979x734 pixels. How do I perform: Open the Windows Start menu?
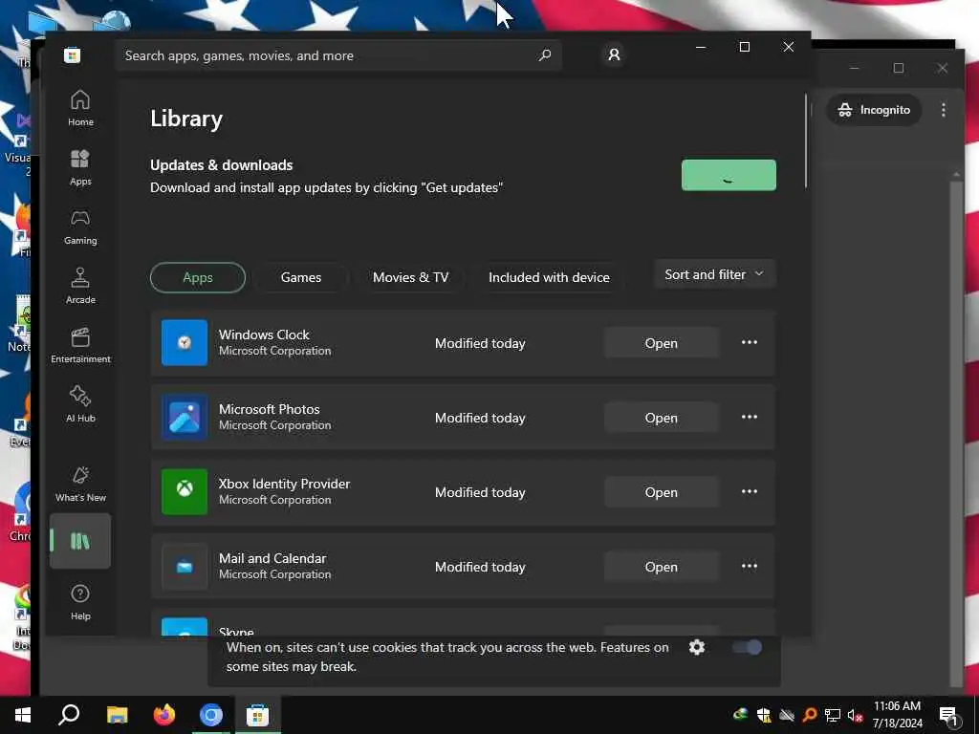coord(23,715)
